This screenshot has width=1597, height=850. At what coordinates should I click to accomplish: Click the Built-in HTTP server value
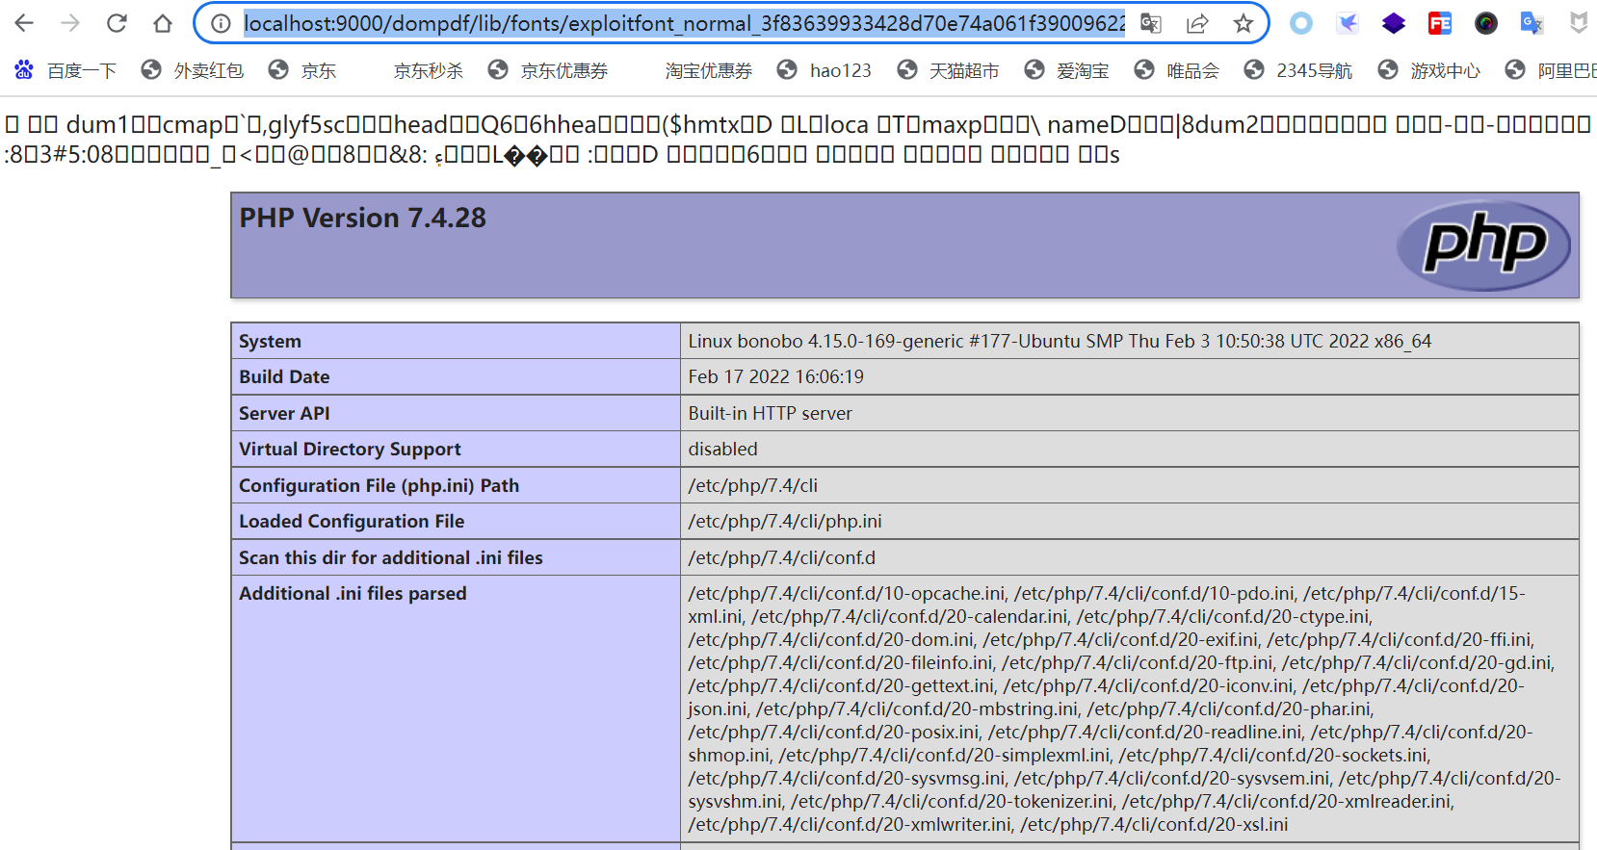[770, 413]
